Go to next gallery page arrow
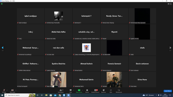Image resolution: width=173 pixels, height=97 pixels. (x=170, y=48)
